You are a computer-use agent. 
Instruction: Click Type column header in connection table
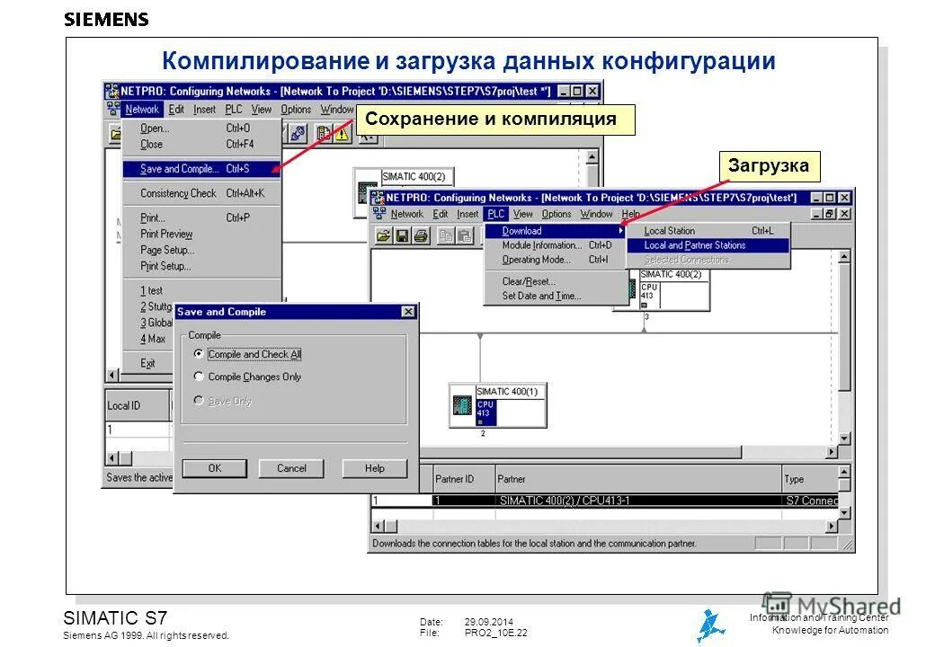pyautogui.click(x=810, y=479)
